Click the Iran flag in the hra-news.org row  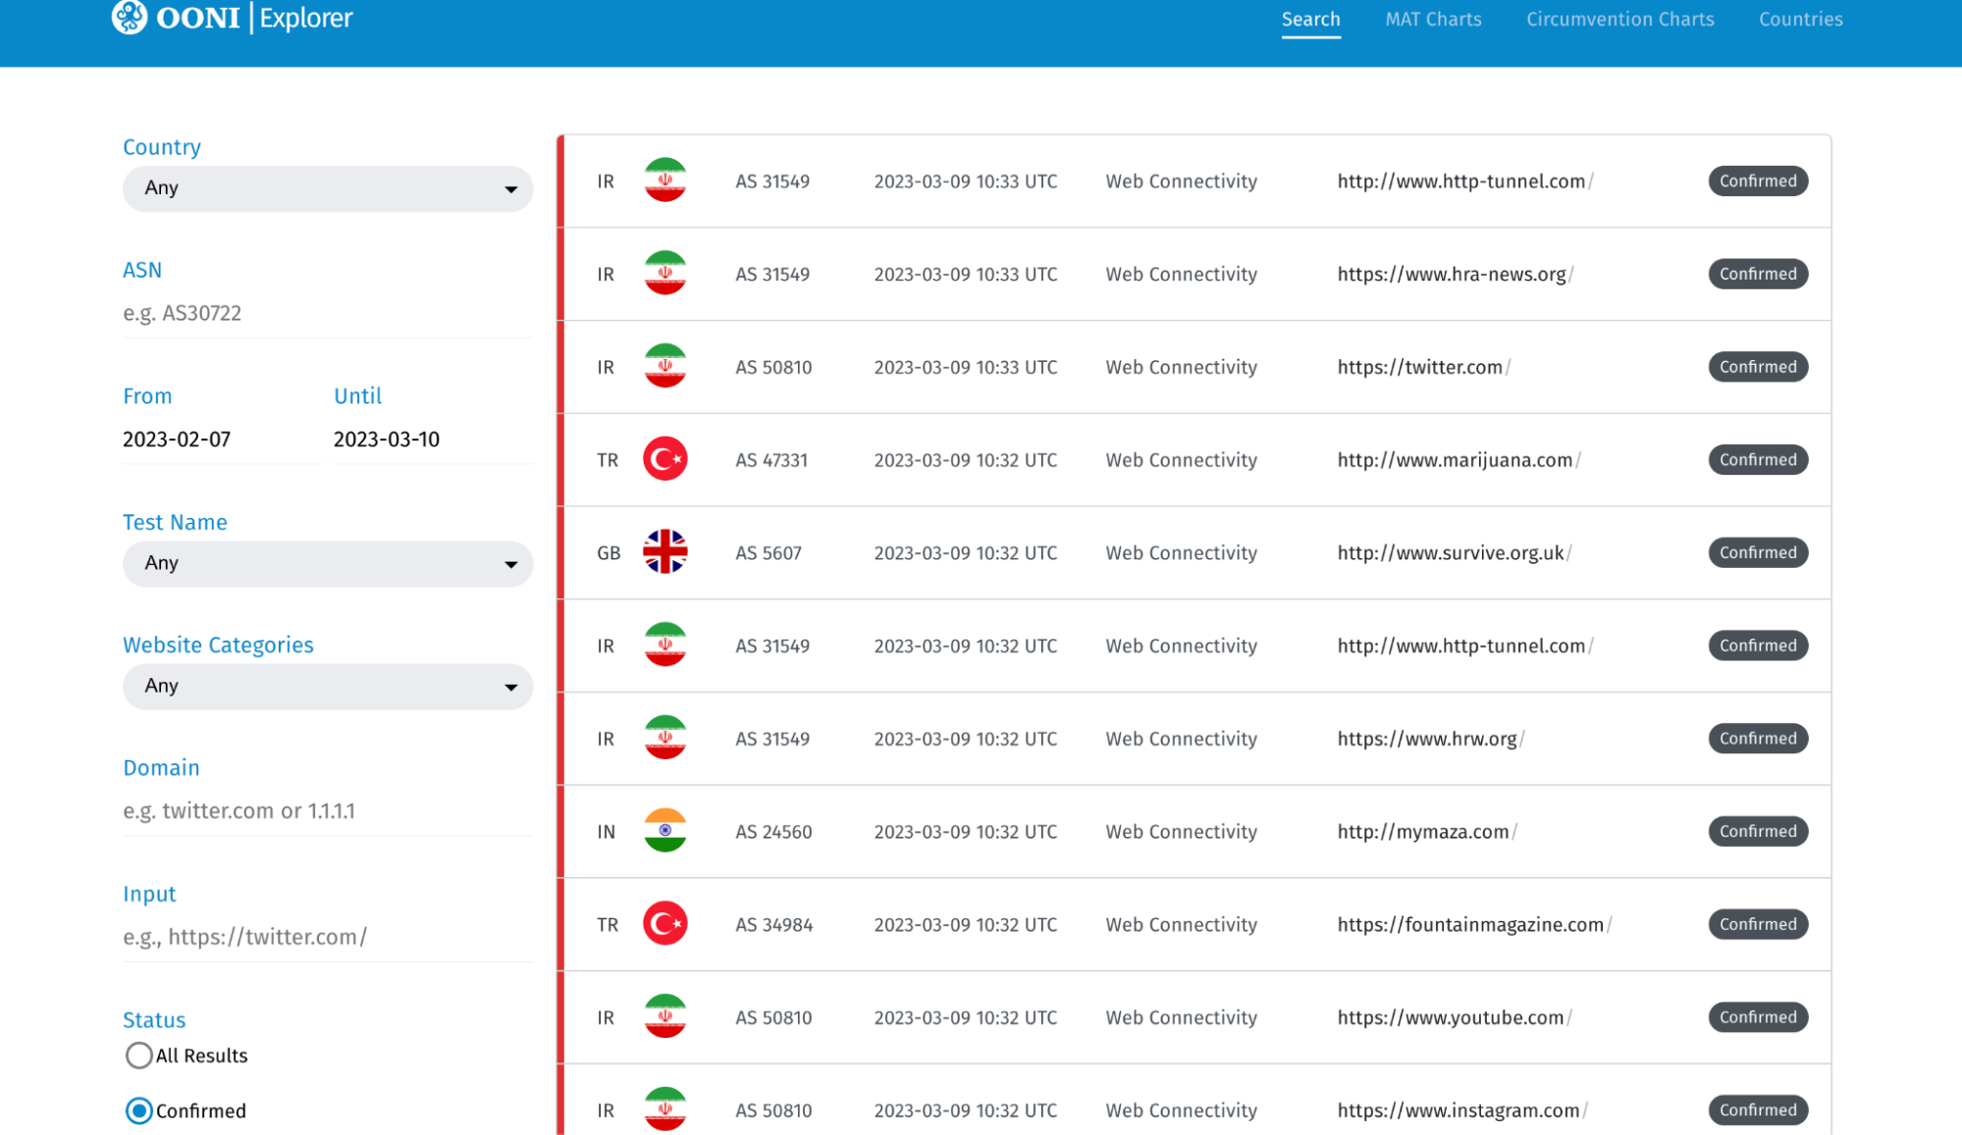[664, 274]
